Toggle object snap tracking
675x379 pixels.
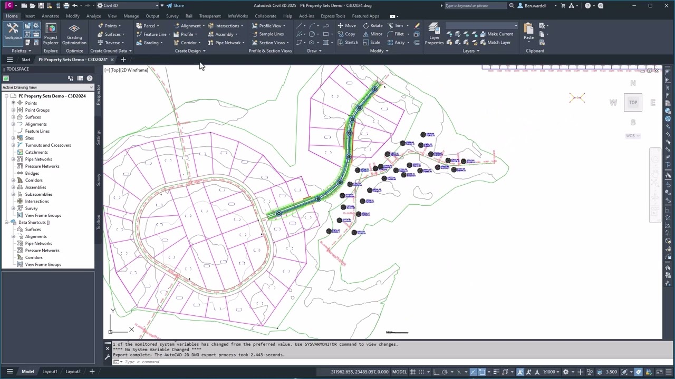(474, 372)
